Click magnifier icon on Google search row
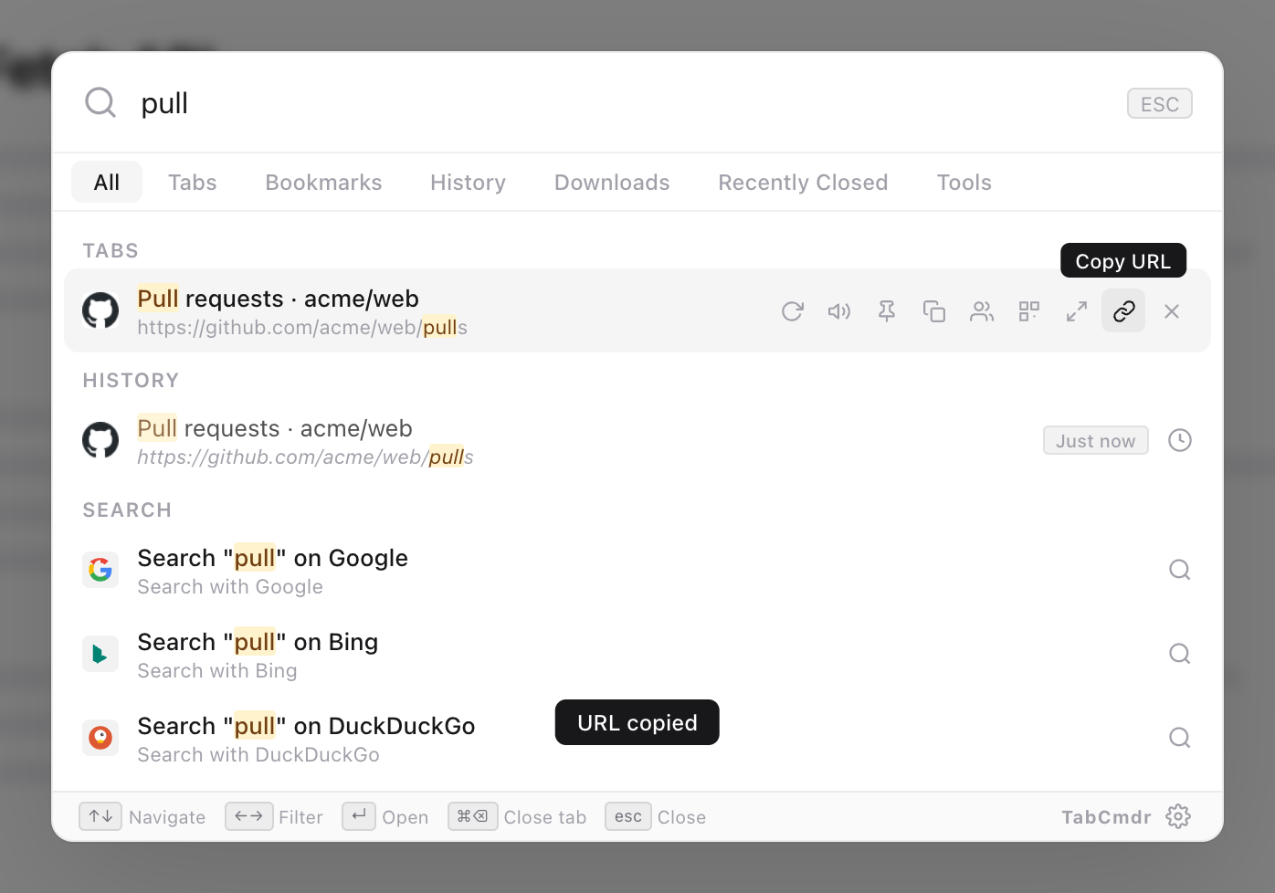 pos(1180,570)
